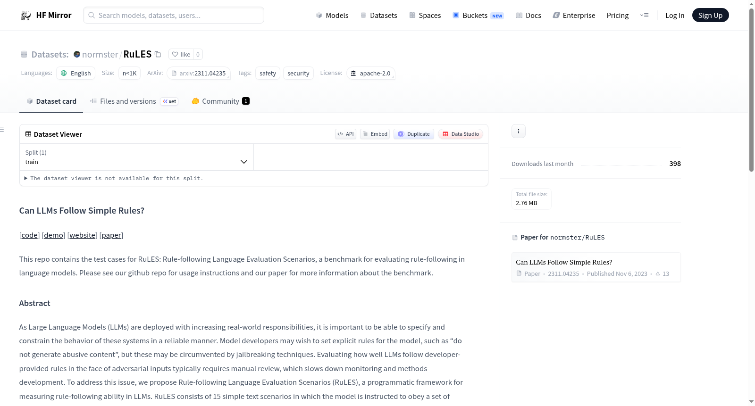Switch to the Community tab
This screenshot has width=755, height=406.
coord(220,101)
